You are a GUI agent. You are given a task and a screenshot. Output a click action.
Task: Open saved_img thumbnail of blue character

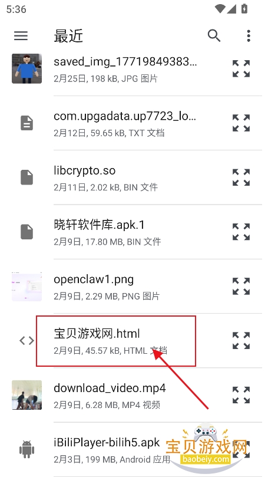click(x=27, y=69)
